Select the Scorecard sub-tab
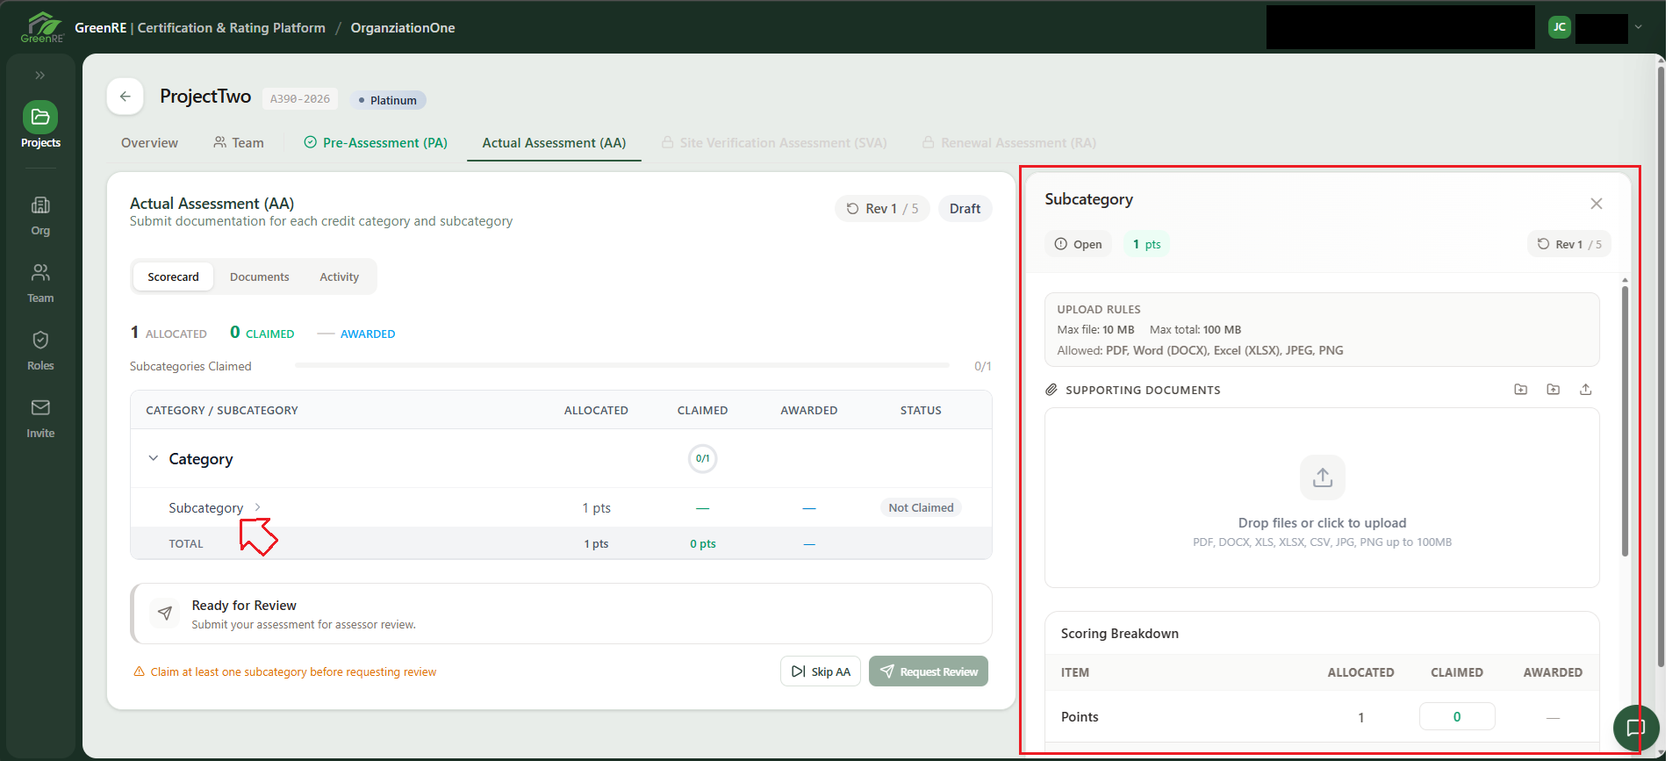Image resolution: width=1672 pixels, height=761 pixels. click(173, 276)
